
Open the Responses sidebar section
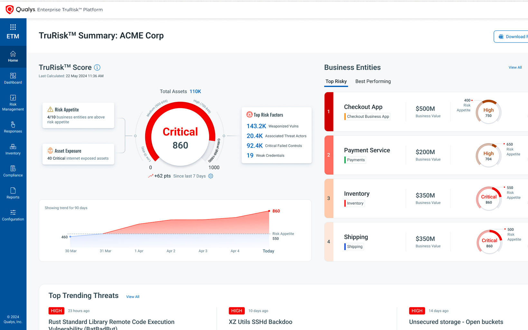coord(13,127)
